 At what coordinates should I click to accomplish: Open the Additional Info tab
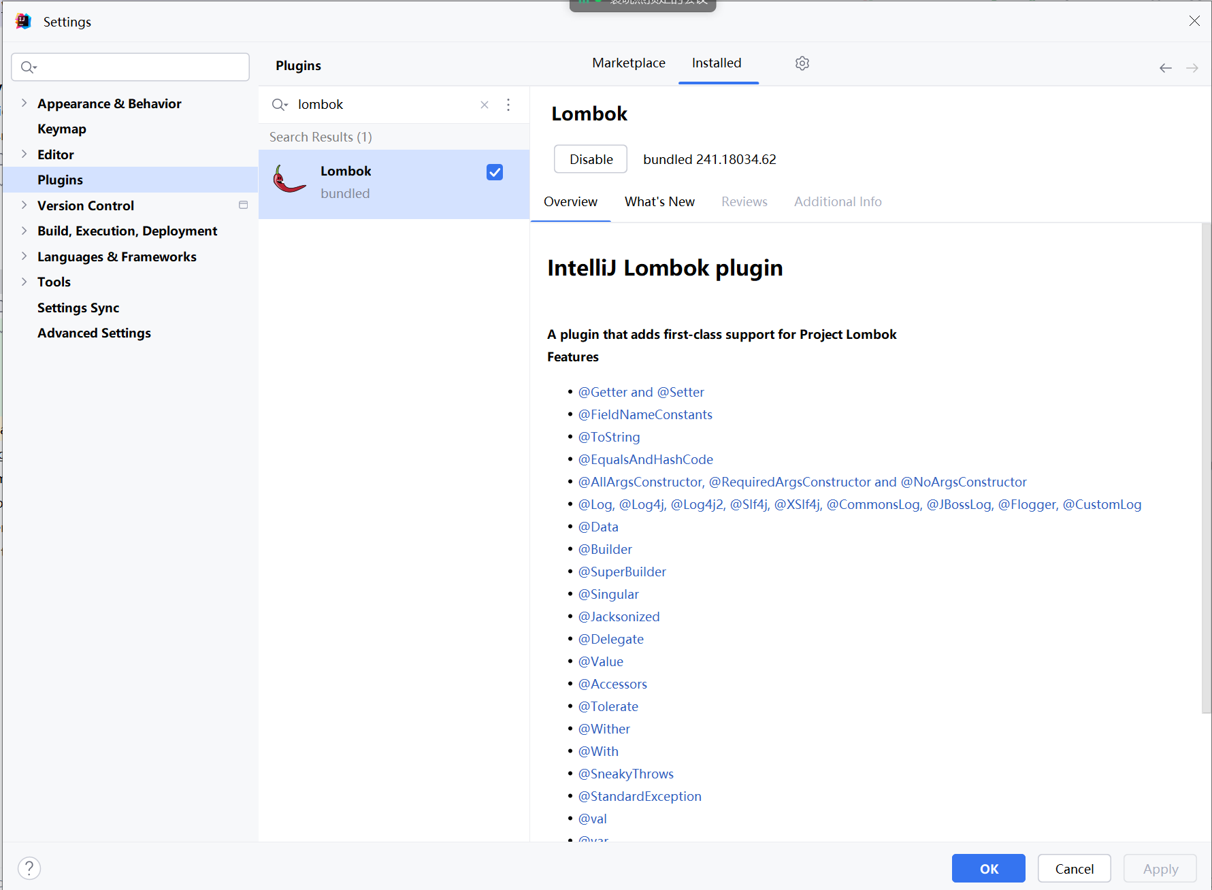tap(838, 201)
